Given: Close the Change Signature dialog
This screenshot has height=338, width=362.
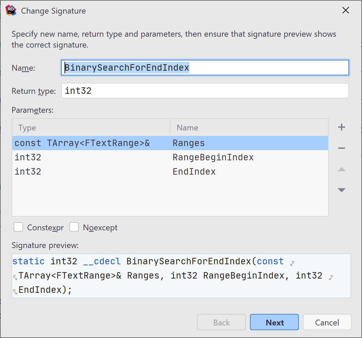Looking at the screenshot, I should (x=345, y=10).
